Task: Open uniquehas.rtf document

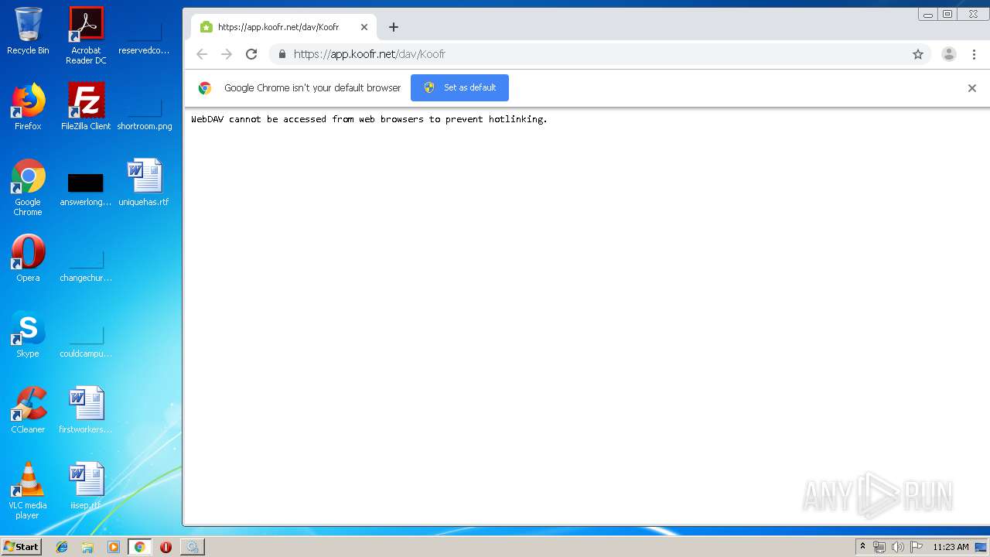Action: point(144,183)
